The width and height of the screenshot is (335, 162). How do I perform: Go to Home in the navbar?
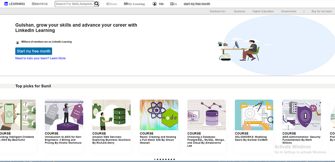[112, 4]
